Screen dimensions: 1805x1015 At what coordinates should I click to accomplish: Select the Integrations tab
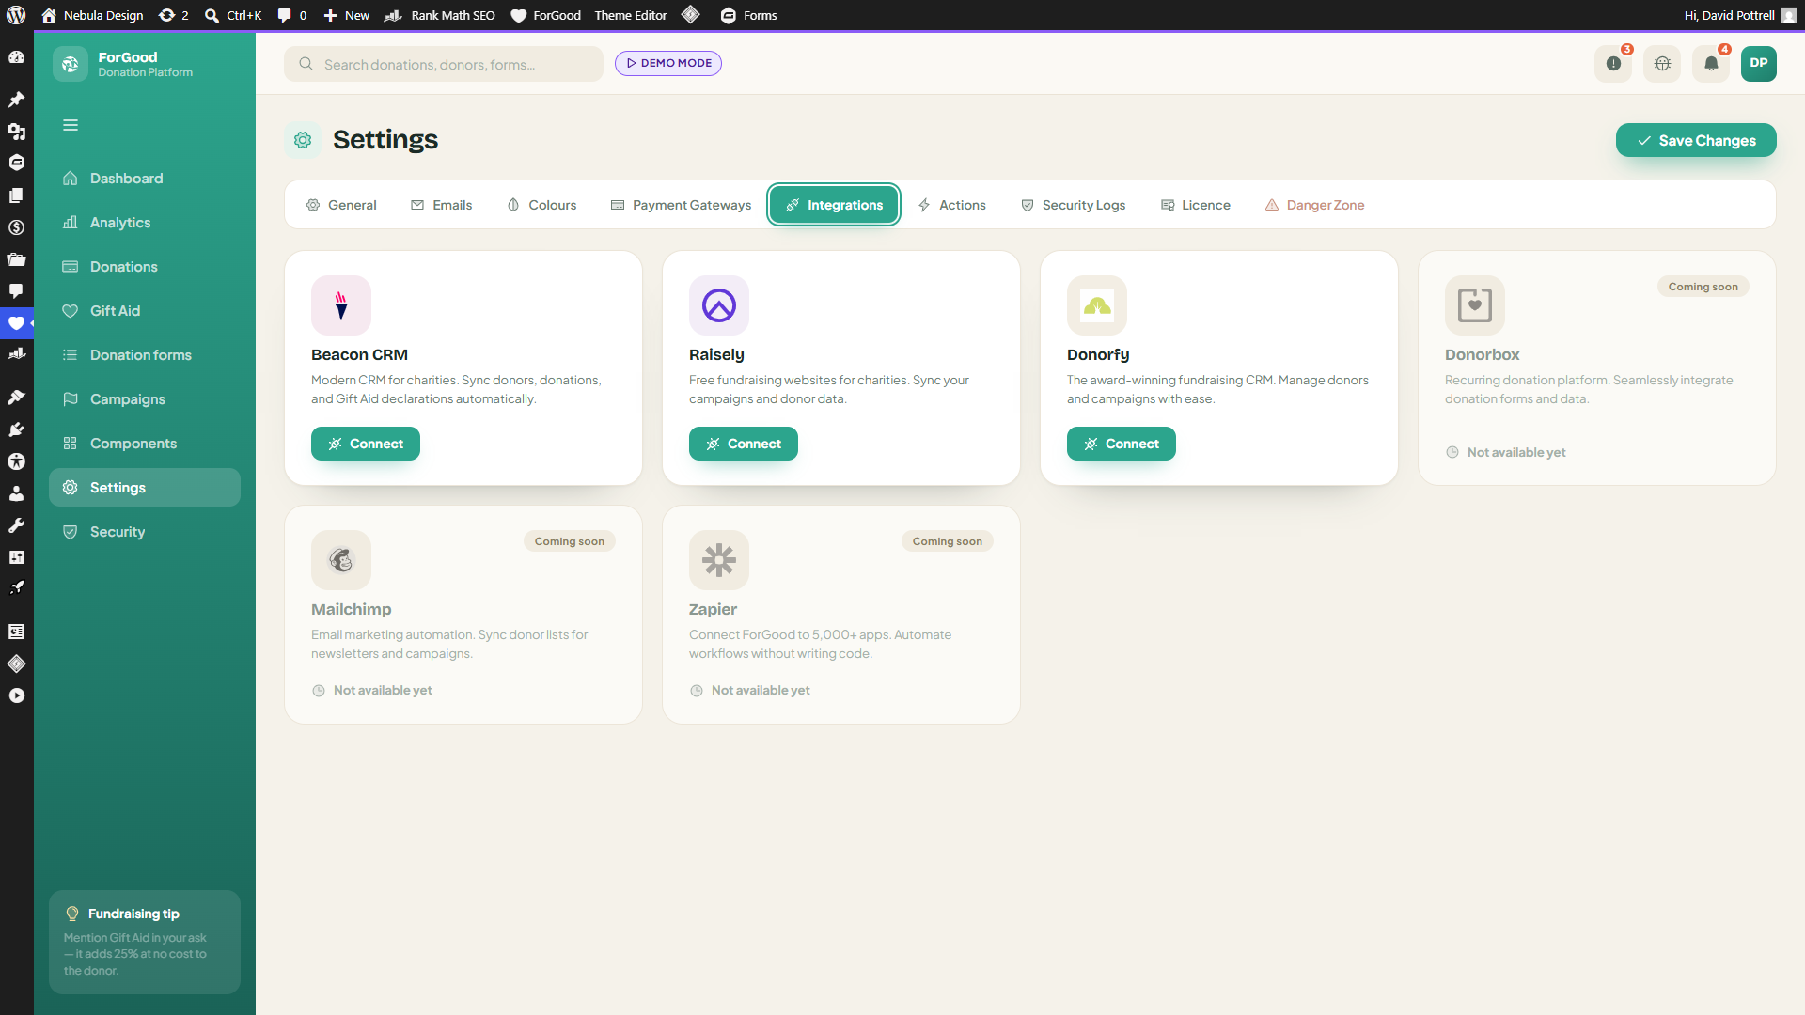pyautogui.click(x=834, y=205)
